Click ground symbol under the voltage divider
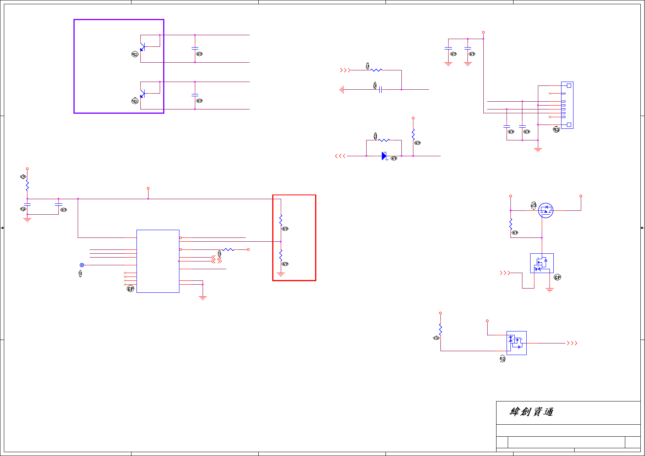 (281, 275)
